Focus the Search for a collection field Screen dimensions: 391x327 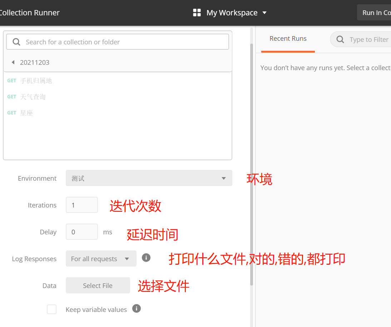(118, 42)
